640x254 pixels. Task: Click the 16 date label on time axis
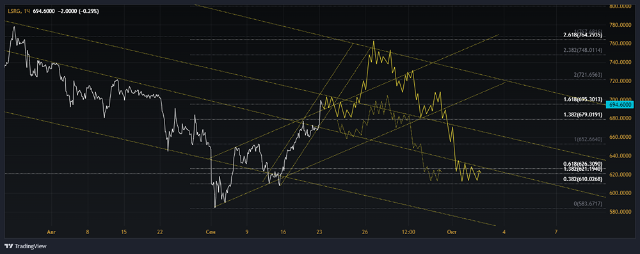tap(283, 232)
